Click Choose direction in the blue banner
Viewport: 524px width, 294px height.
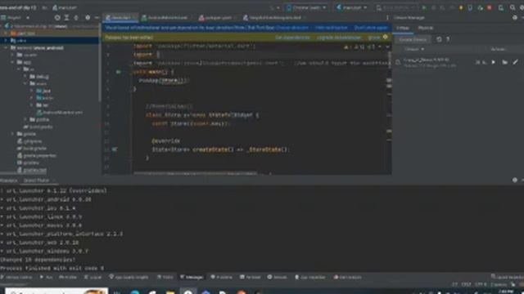(292, 28)
